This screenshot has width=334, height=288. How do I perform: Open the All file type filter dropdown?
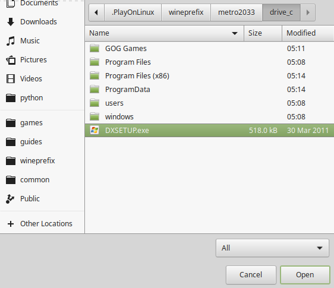[x=272, y=248]
